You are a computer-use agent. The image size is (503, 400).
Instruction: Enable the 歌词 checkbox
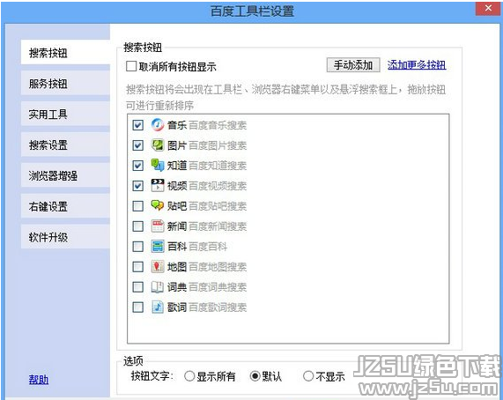[x=138, y=307]
